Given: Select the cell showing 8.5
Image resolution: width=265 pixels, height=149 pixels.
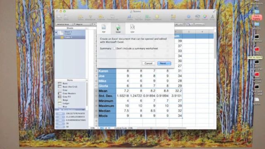Looking at the screenshot, I should (x=149, y=111).
